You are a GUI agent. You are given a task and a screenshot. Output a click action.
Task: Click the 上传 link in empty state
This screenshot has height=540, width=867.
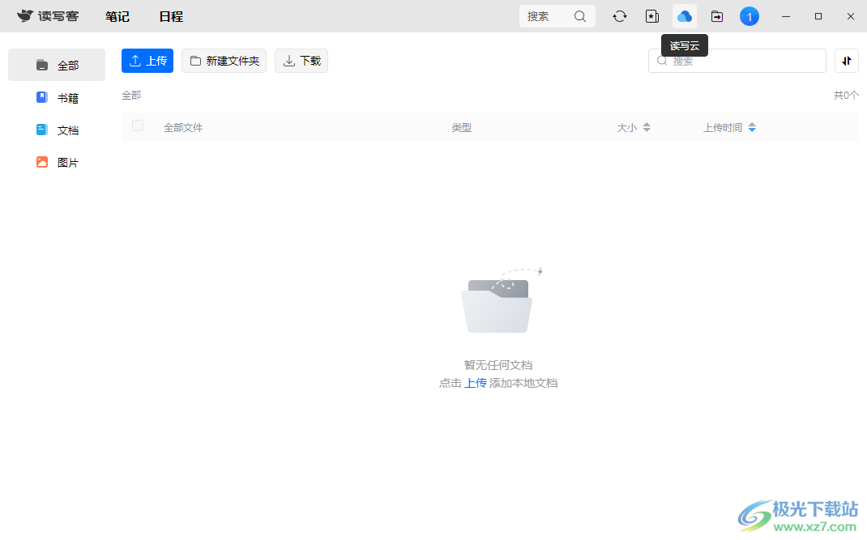(x=476, y=383)
